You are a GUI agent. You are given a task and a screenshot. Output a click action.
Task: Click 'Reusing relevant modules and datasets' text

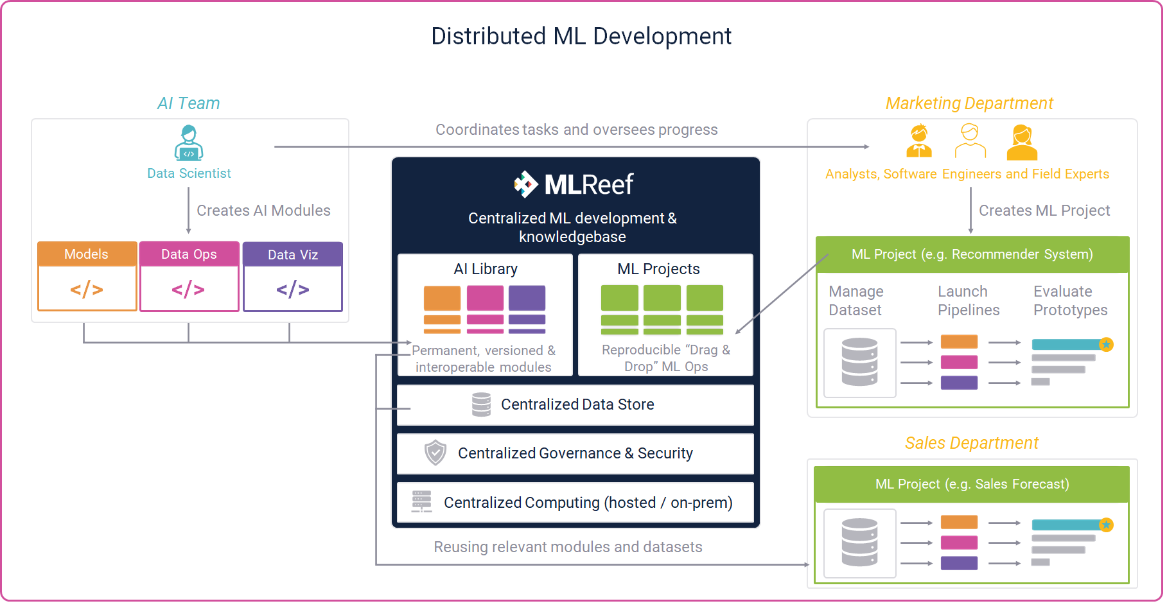click(x=568, y=547)
